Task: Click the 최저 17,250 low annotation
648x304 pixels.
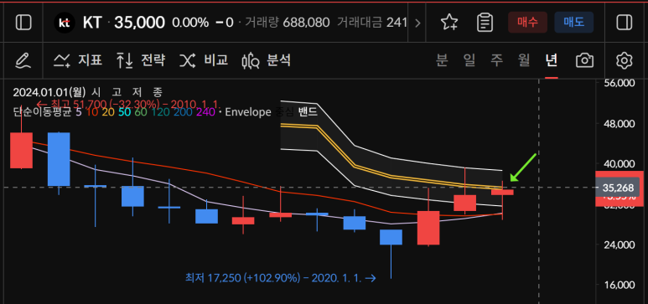Action: (x=281, y=278)
